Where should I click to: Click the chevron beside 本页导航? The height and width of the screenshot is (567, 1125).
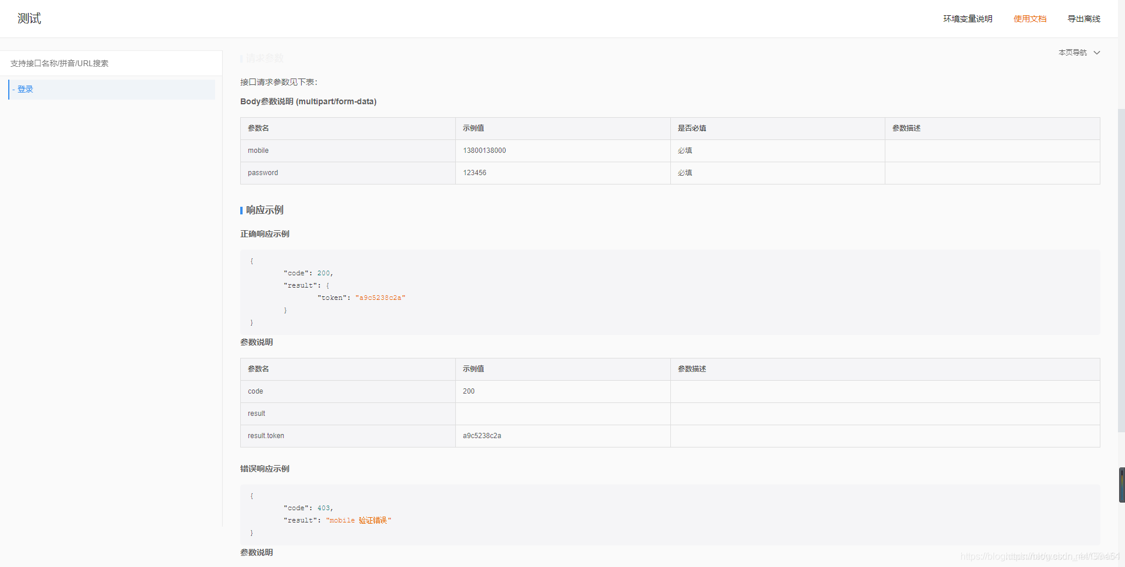click(1097, 53)
